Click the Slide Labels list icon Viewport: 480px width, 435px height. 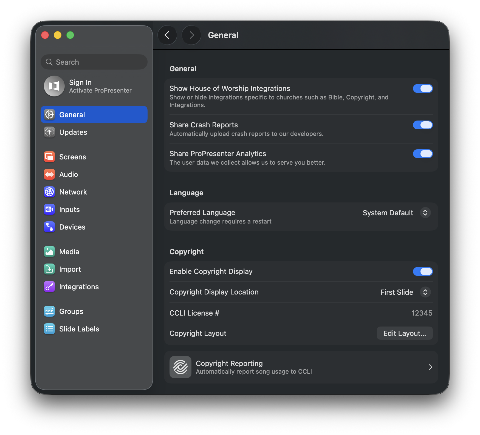coord(49,329)
